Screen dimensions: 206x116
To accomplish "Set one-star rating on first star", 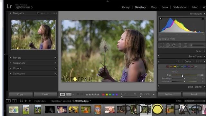I will coord(87,94).
